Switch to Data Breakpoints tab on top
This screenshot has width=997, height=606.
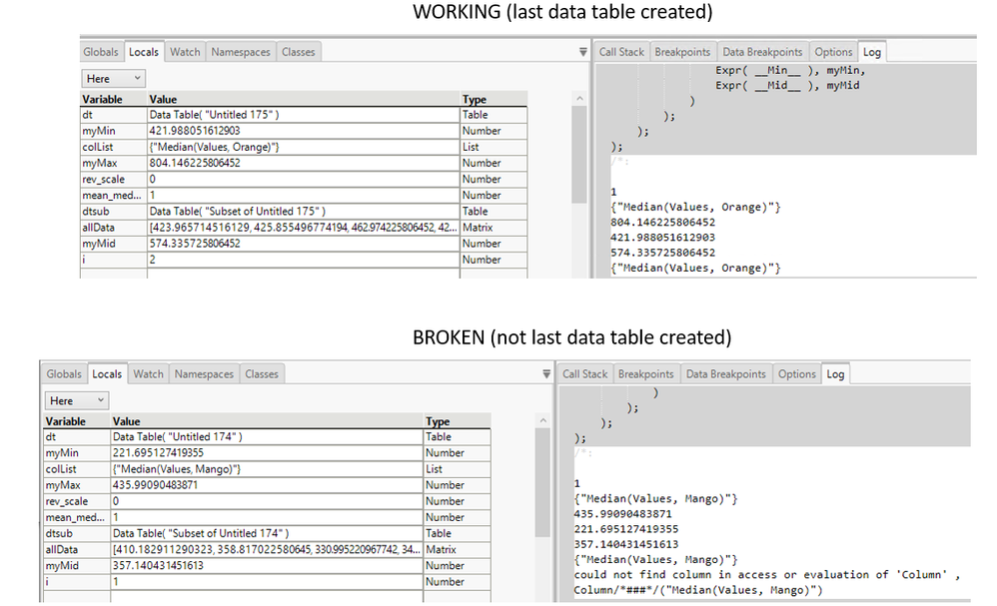pyautogui.click(x=762, y=52)
